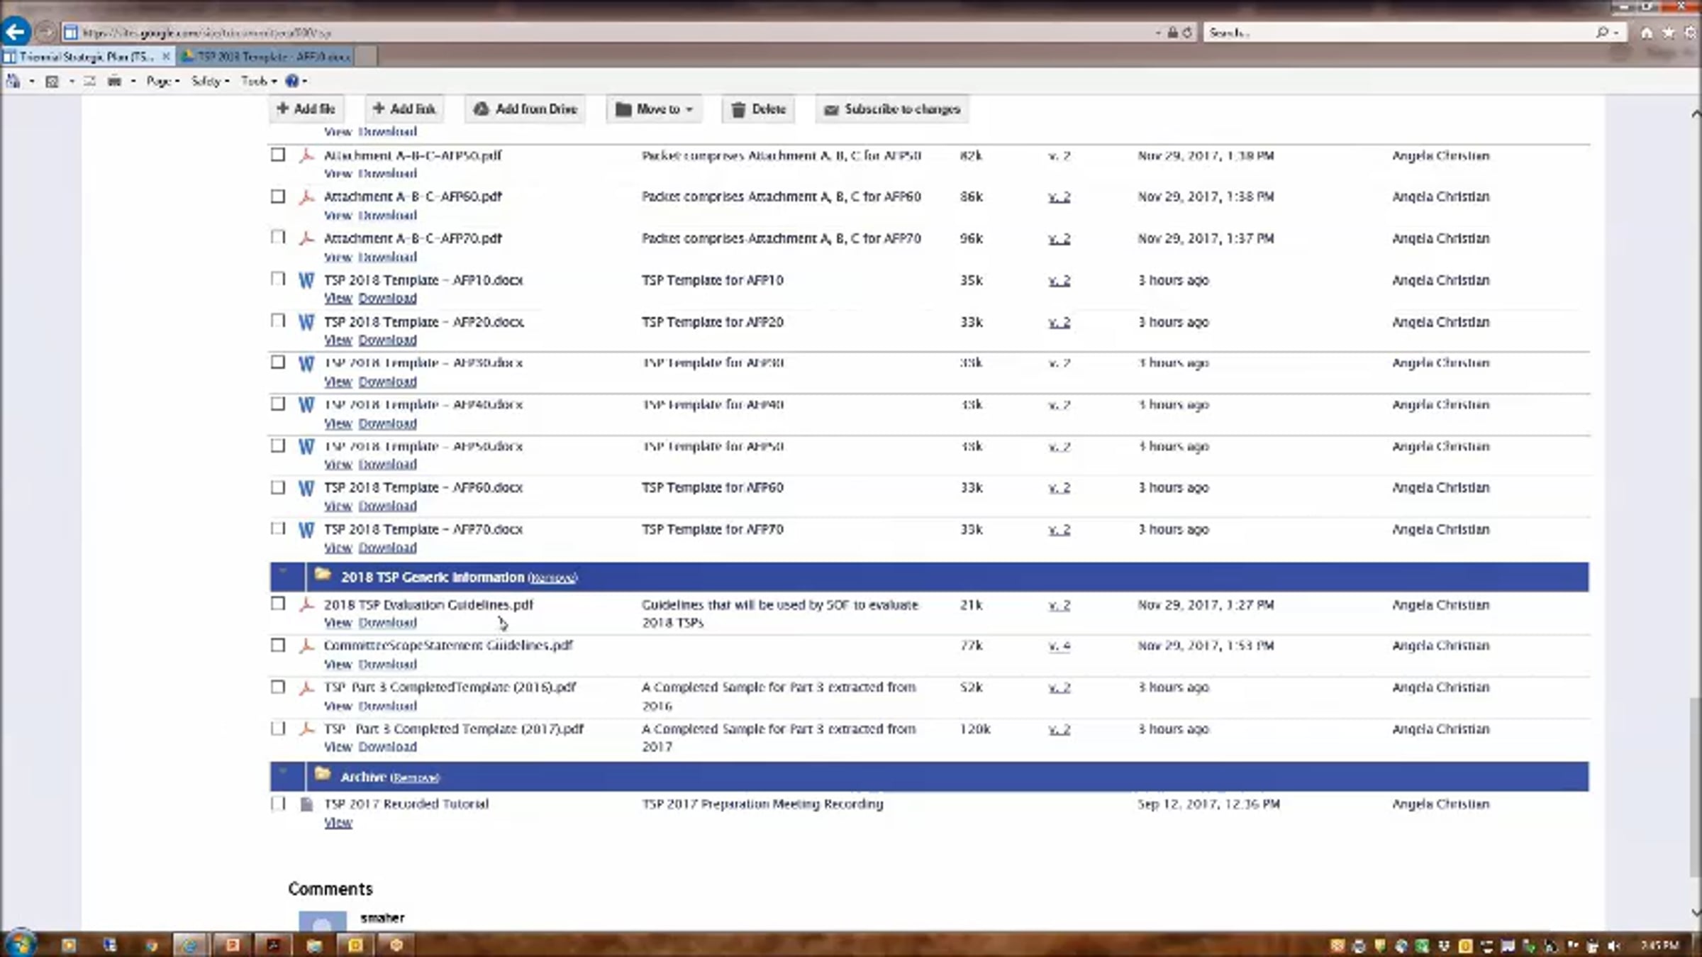Click the command bar Print icon

pyautogui.click(x=114, y=81)
